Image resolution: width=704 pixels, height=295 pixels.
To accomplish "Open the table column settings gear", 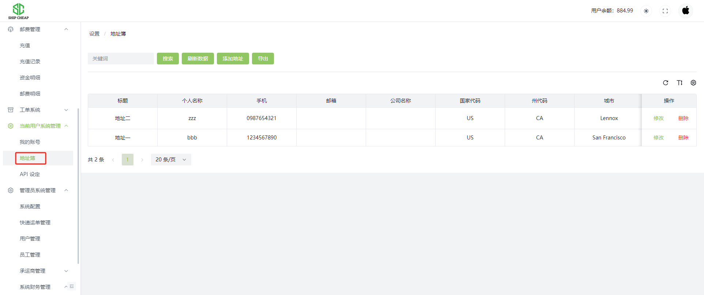I will [x=693, y=83].
